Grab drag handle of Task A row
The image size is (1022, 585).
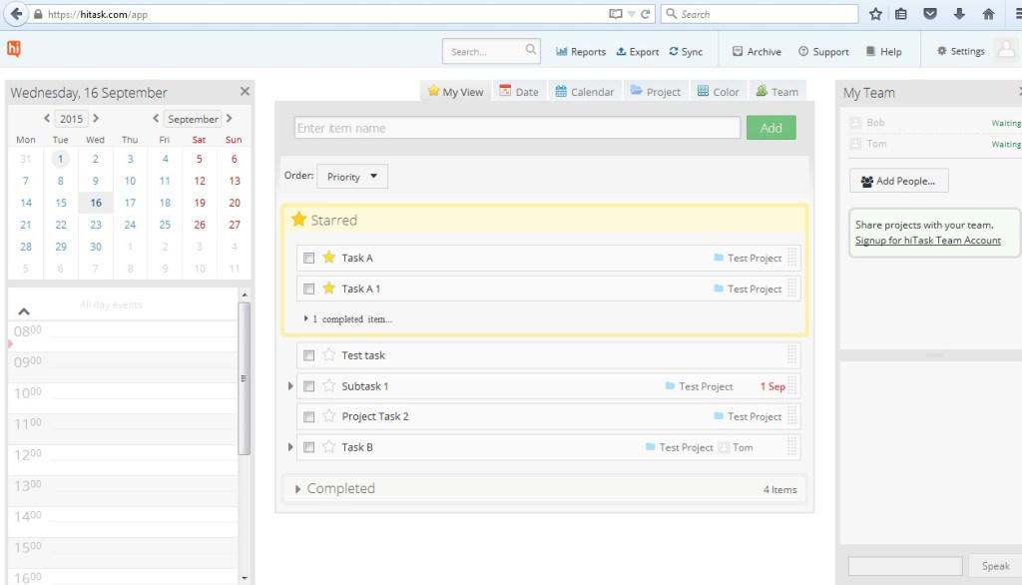(791, 258)
